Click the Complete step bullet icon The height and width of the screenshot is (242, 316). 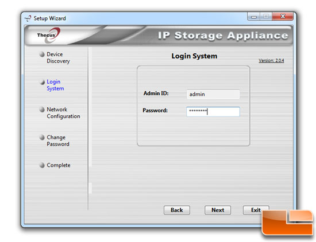tap(42, 165)
